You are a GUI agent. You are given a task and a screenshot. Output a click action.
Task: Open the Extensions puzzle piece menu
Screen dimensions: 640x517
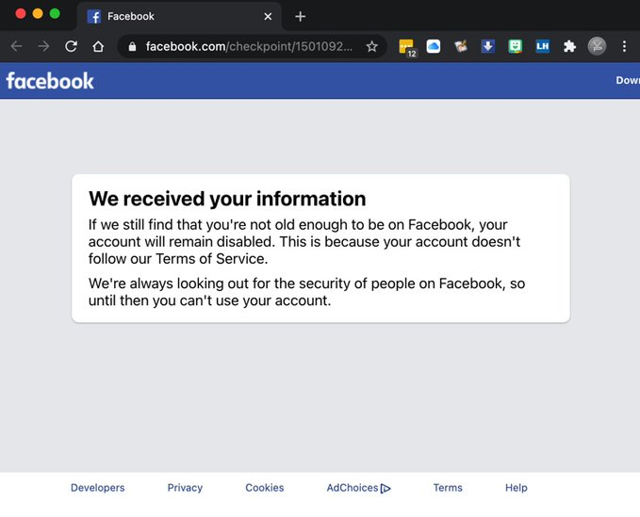tap(570, 46)
